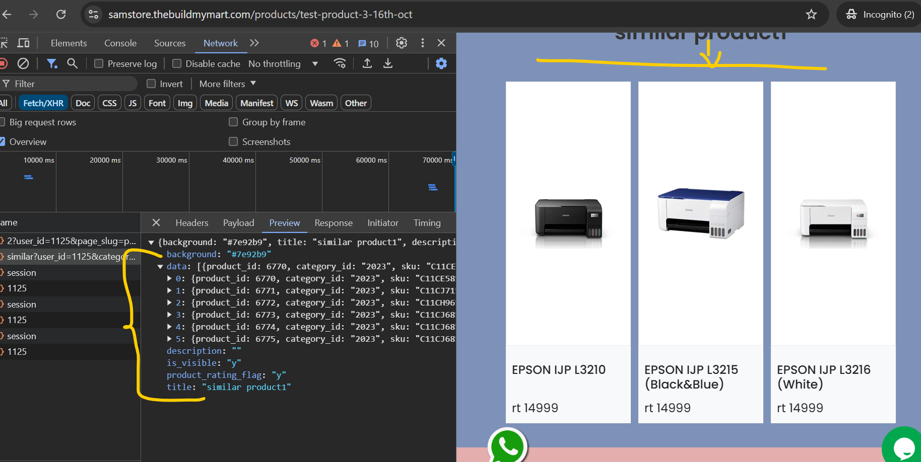Open the WhatsApp chat icon
This screenshot has height=462, width=921.
[x=507, y=446]
